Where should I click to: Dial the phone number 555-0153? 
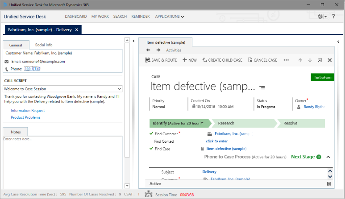32,69
